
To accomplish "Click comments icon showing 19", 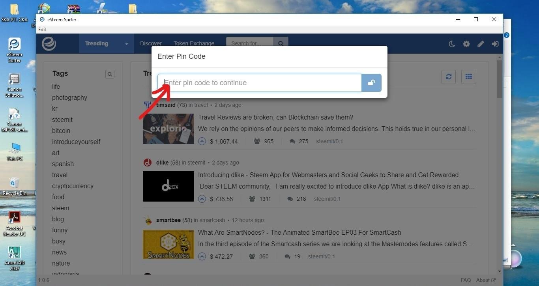I will [x=288, y=256].
